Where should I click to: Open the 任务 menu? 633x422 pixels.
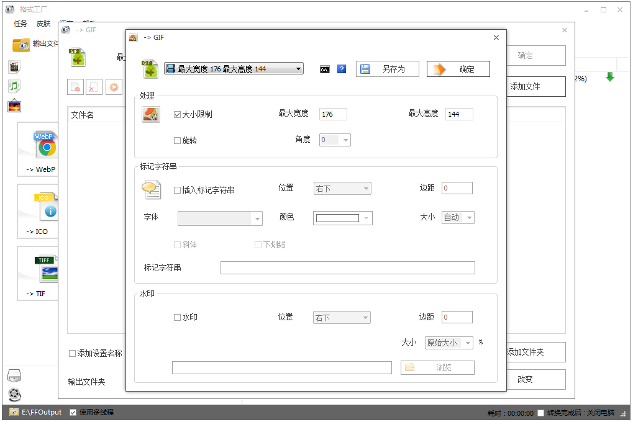[19, 24]
